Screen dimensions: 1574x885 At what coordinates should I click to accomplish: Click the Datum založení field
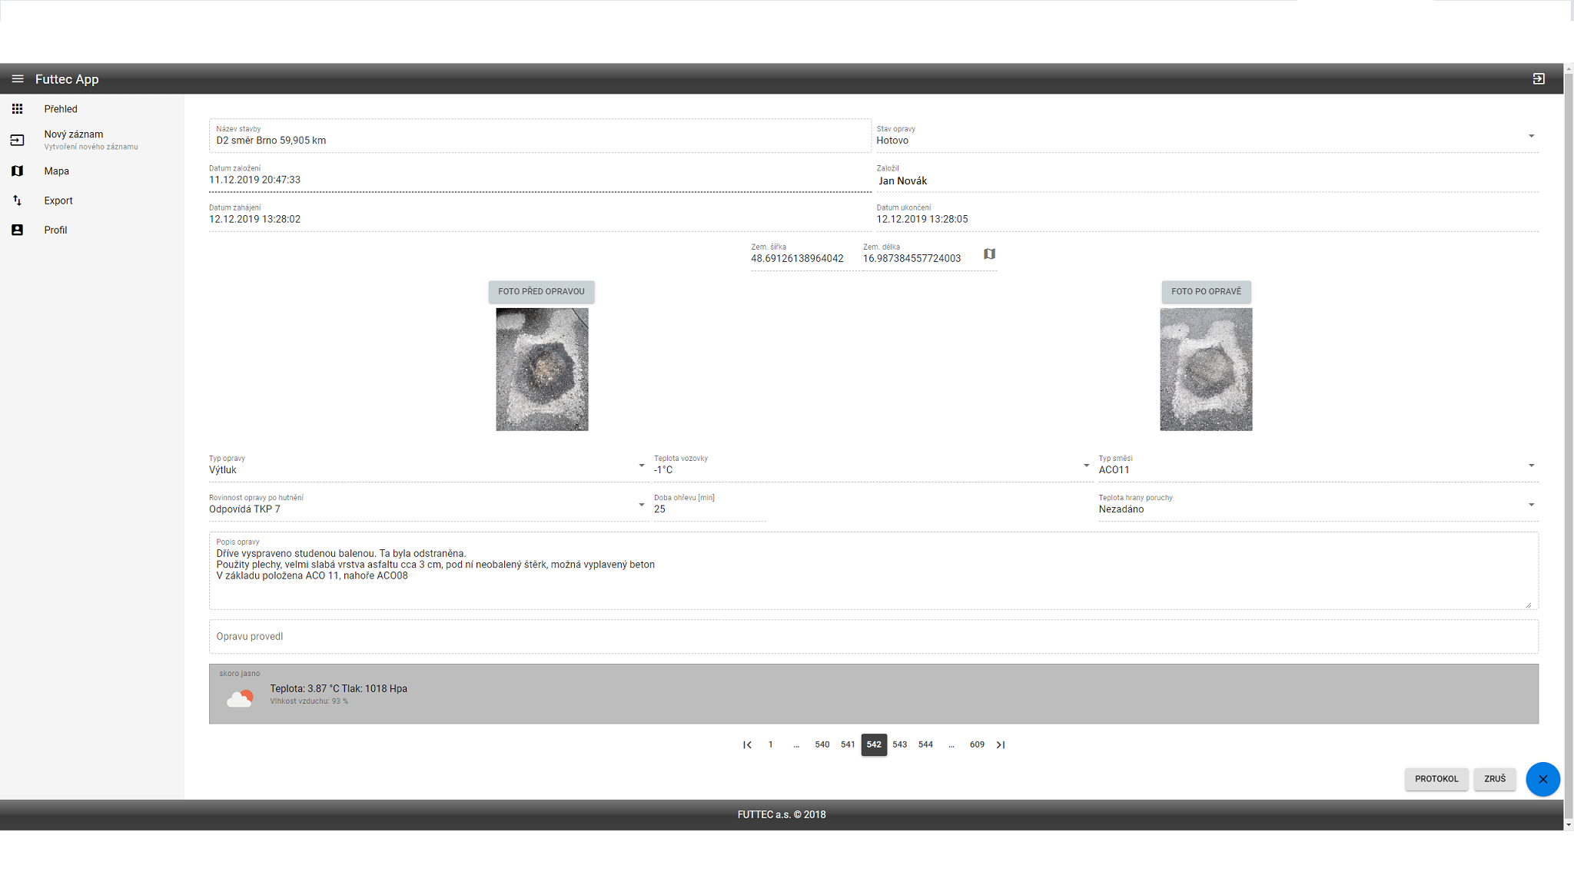point(540,176)
